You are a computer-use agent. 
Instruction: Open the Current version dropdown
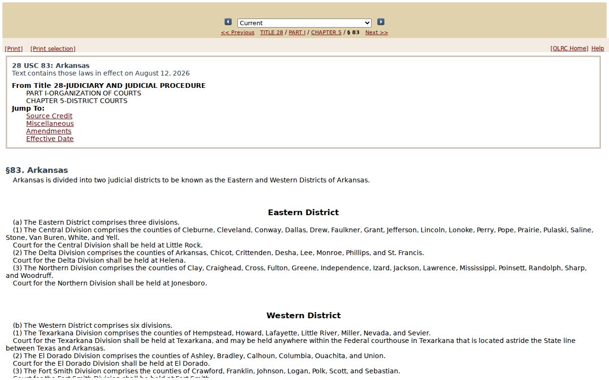304,23
